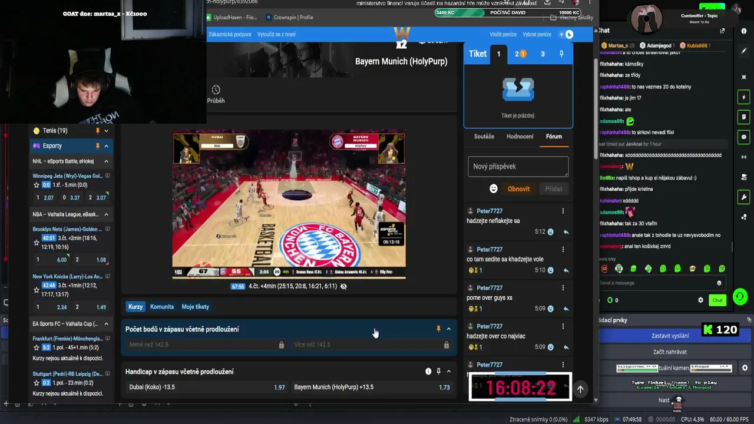This screenshot has width=754, height=424.
Task: Open Zákaznická podpora link
Action: pyautogui.click(x=230, y=34)
